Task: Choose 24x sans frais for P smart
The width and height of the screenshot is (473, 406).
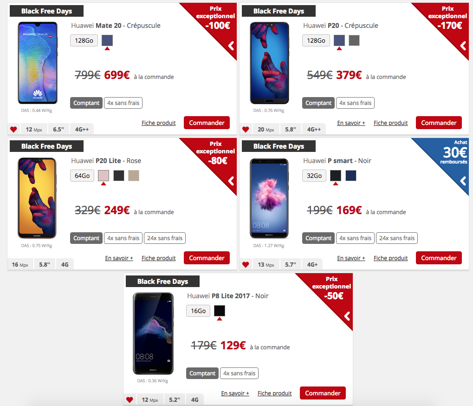Action: 397,238
